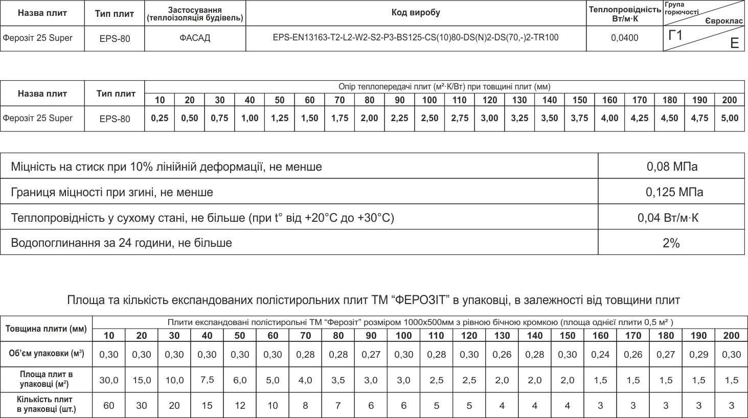The width and height of the screenshot is (748, 418).
Task: Select the Об'єм упаковки (м³) row header
Action: pyautogui.click(x=47, y=354)
